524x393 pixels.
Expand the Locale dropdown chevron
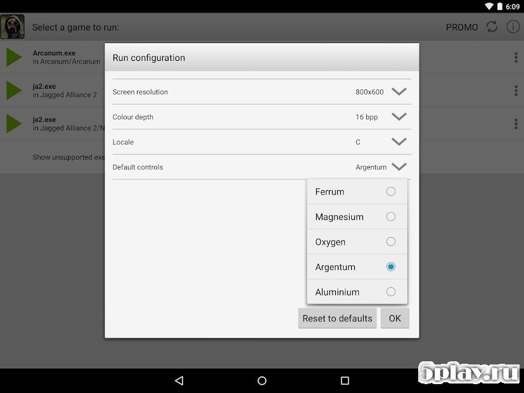[x=399, y=142]
